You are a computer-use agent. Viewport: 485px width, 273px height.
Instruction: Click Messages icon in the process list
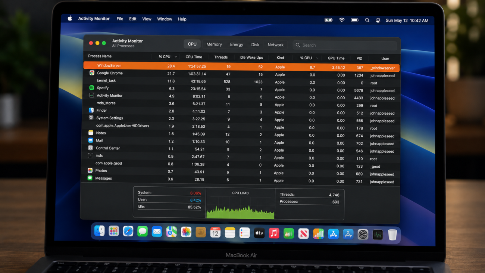point(90,178)
